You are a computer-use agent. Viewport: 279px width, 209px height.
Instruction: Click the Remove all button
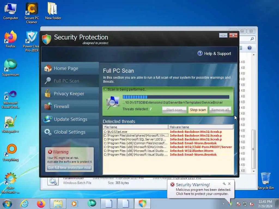(220, 110)
